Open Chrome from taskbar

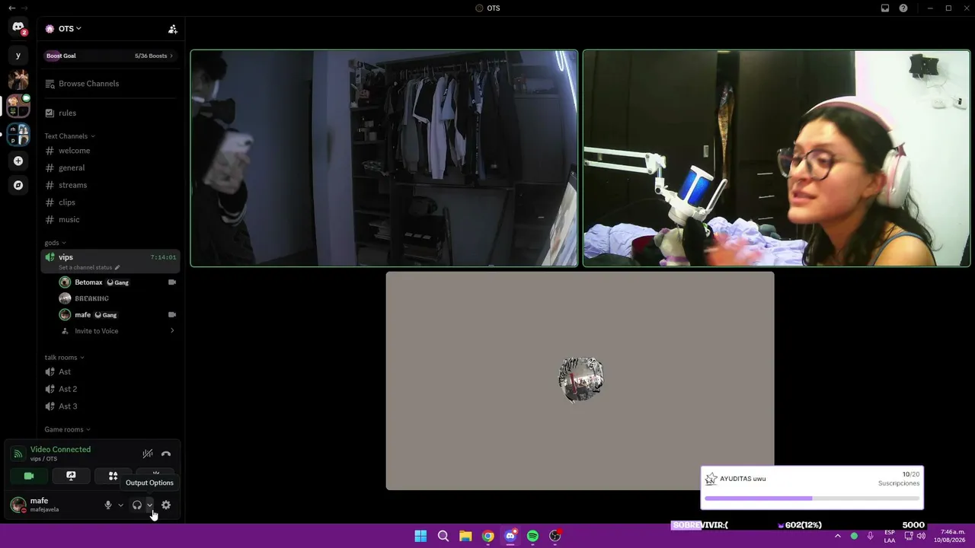click(x=487, y=536)
